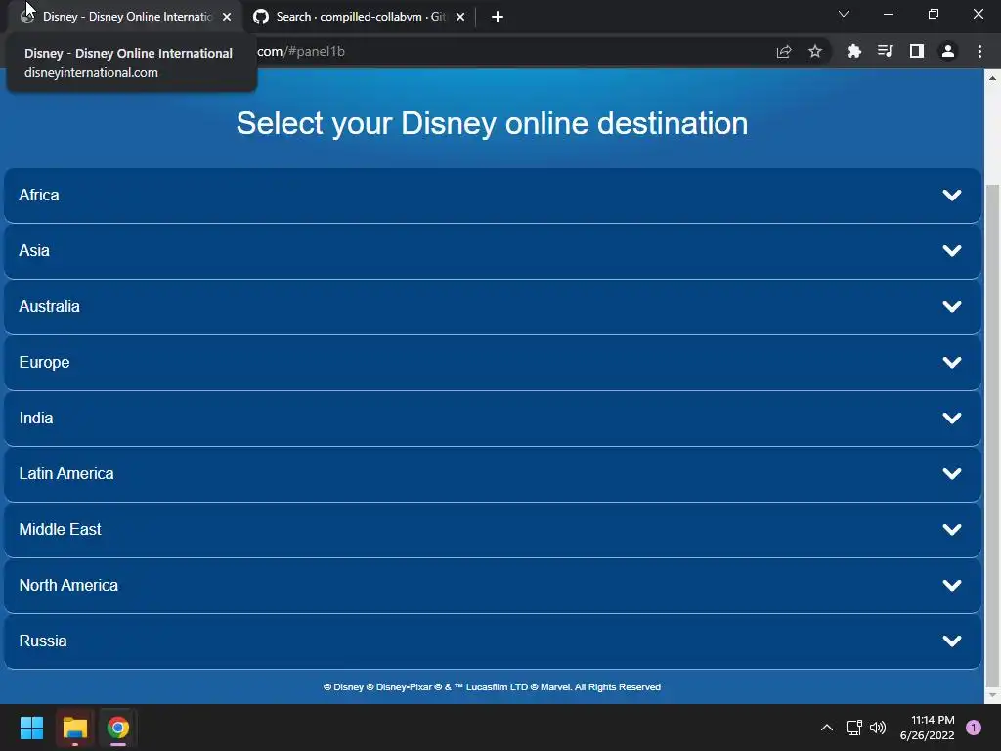Open the network status tray icon
The height and width of the screenshot is (751, 1001).
(x=853, y=728)
